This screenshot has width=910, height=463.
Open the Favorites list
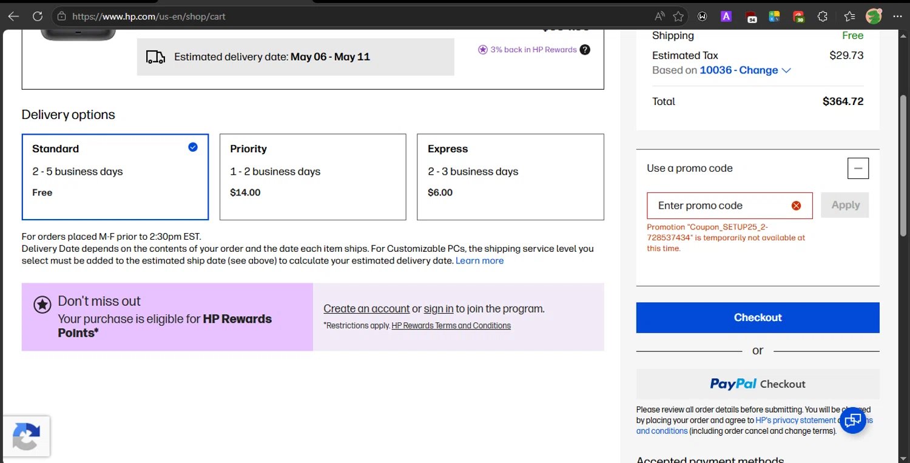(x=849, y=16)
